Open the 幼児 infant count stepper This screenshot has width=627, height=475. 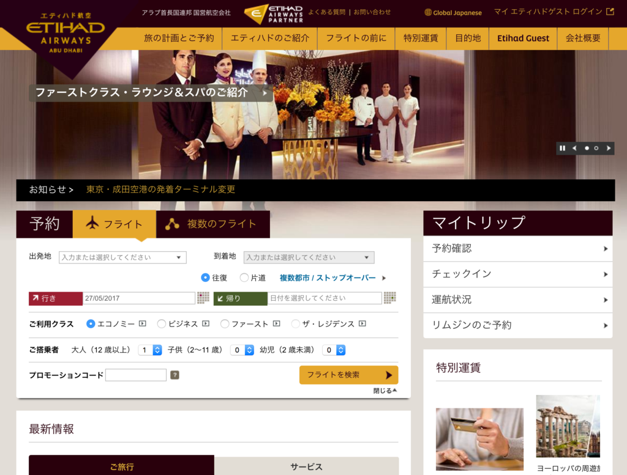(334, 350)
